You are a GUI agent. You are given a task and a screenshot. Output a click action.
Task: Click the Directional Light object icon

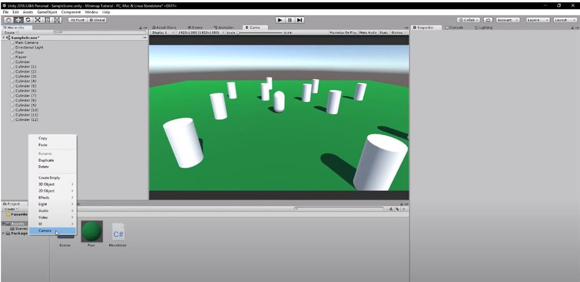pyautogui.click(x=12, y=47)
